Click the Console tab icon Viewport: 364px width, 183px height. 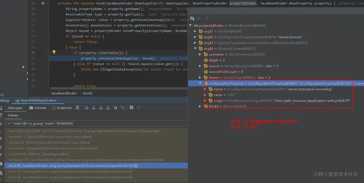tap(31, 108)
